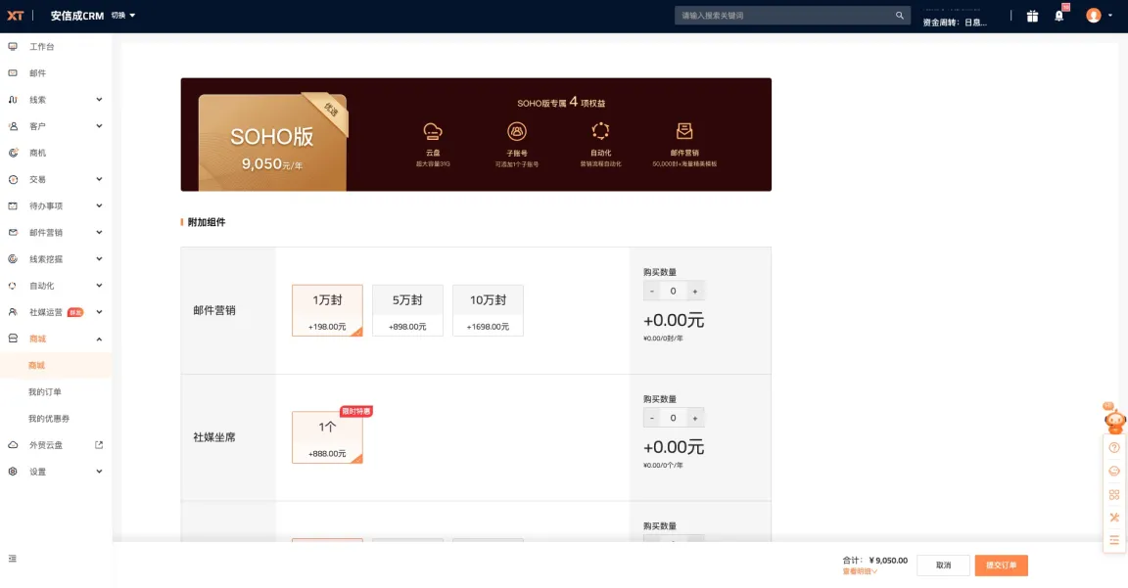Increase the 社媒坐席 purchase quantity
Image resolution: width=1128 pixels, height=588 pixels.
[x=695, y=418]
